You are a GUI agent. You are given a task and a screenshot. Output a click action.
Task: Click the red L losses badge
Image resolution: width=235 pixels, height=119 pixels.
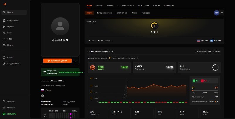coord(202,81)
